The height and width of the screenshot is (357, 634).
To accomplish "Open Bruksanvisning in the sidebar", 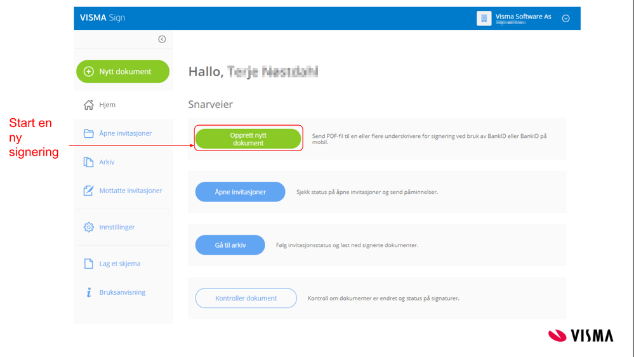I will (122, 292).
